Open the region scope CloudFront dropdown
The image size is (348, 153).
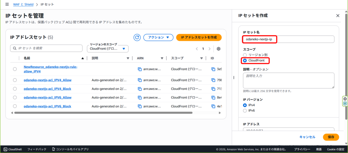click(x=107, y=49)
